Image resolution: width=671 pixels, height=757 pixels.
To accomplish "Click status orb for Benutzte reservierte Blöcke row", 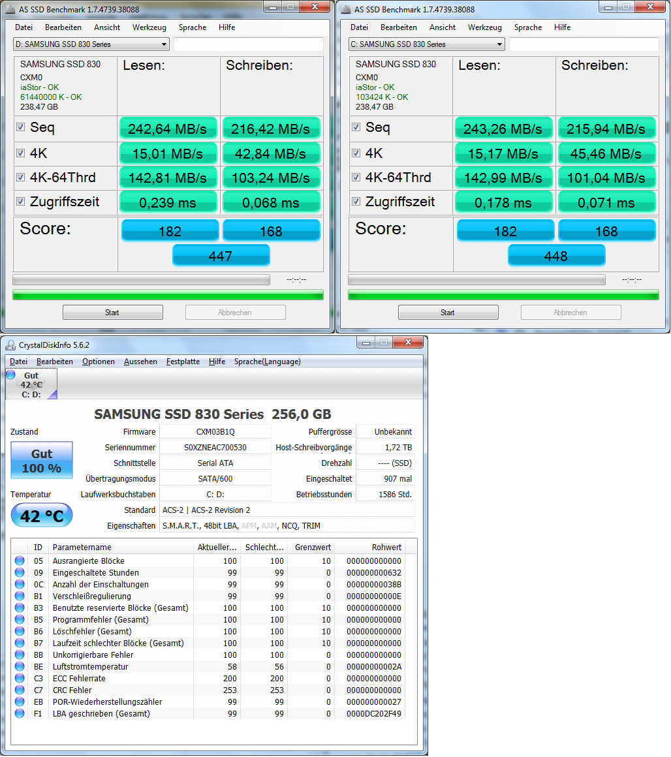I will coord(20,608).
